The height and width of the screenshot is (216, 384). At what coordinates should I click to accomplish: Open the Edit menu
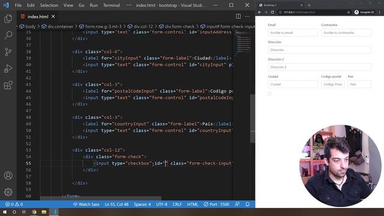31,5
